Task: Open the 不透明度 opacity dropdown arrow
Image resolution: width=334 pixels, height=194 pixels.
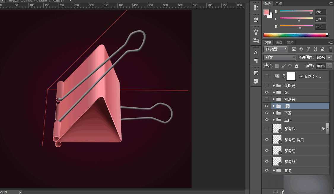Action: pos(329,58)
